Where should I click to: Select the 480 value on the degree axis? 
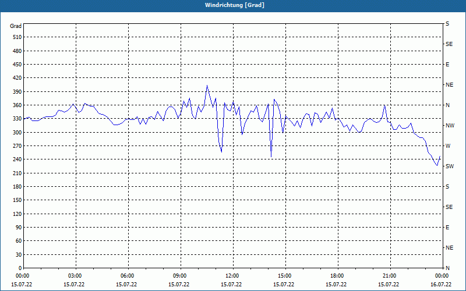click(17, 51)
